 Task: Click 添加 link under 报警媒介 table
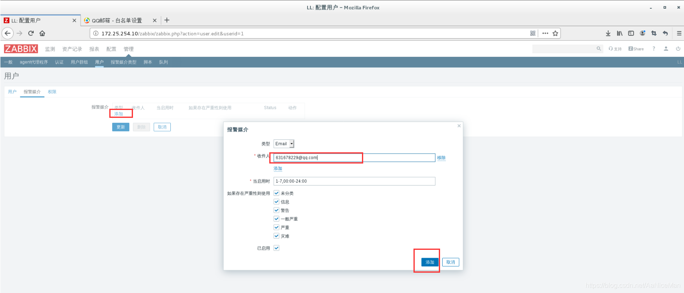tap(119, 114)
